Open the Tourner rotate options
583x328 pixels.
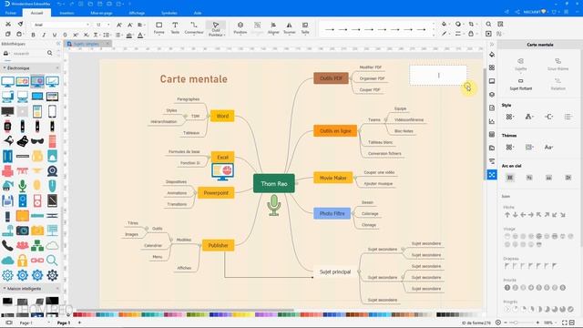pos(290,28)
